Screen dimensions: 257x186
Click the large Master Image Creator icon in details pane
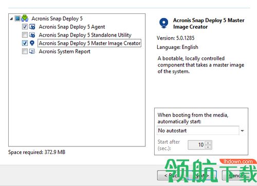163,23
